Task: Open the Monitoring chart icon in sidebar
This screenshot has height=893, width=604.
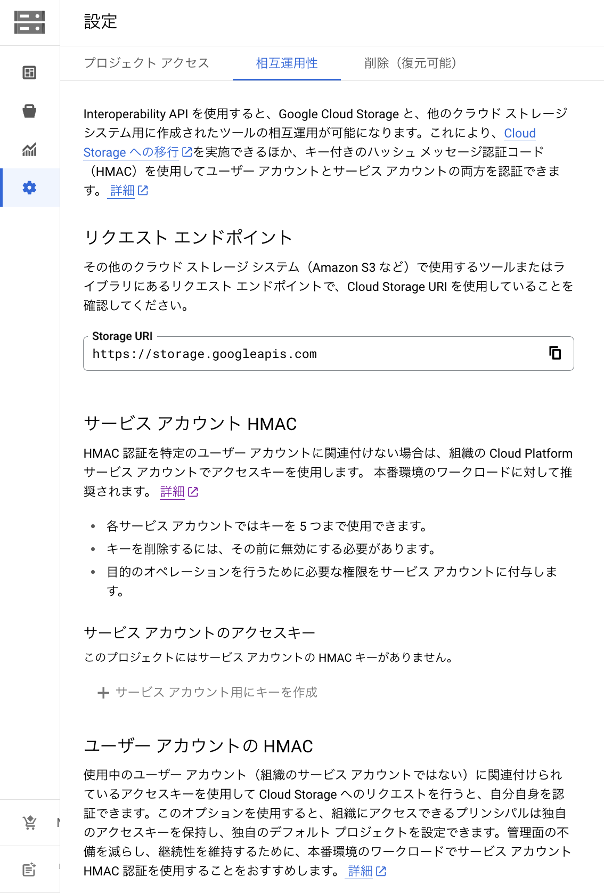Action: click(x=29, y=150)
